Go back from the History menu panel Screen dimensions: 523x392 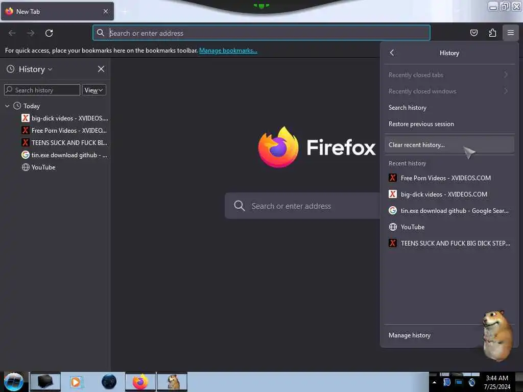click(x=392, y=53)
